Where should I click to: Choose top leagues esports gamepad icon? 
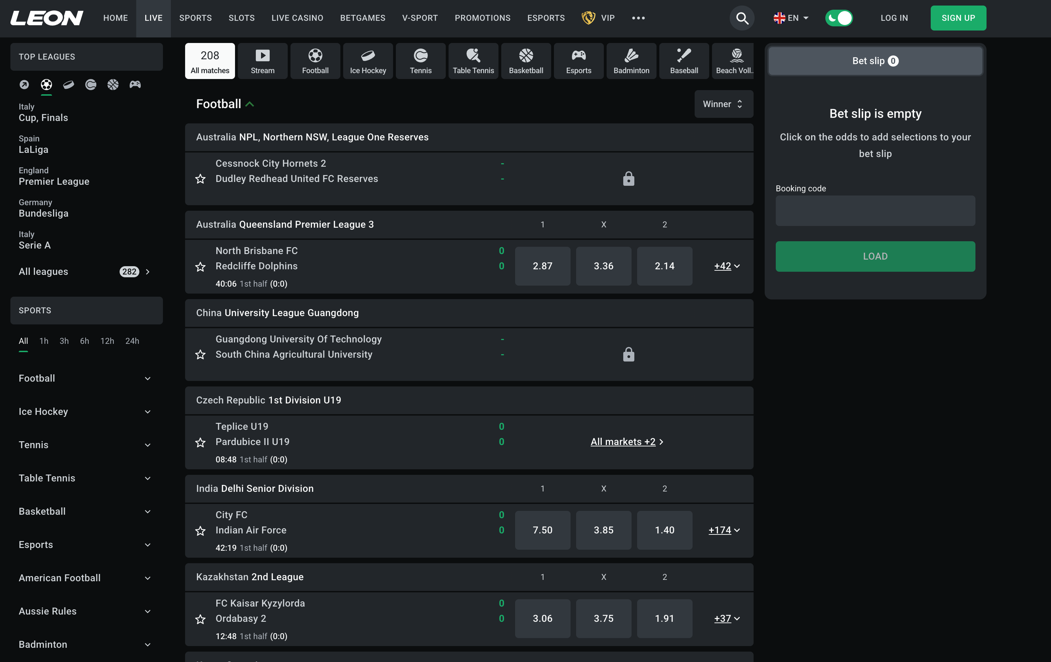135,84
